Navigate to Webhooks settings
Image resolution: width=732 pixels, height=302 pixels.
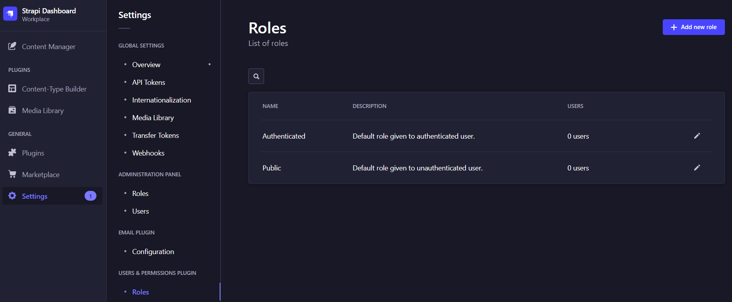148,153
